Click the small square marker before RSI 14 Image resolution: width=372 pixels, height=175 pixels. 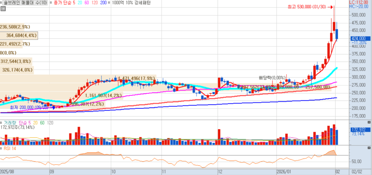tap(2, 148)
